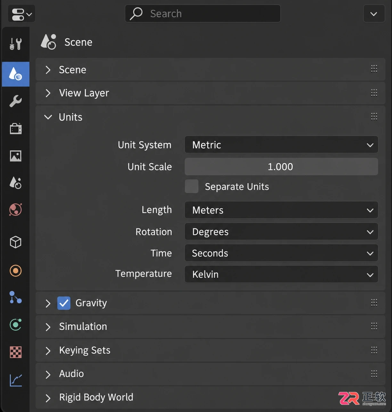Click the Search field
The image size is (392, 412).
(203, 13)
